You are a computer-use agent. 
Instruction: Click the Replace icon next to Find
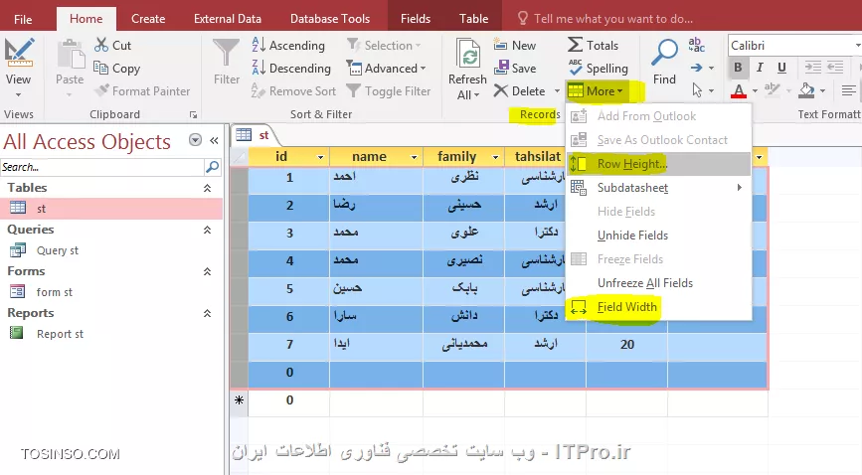[697, 45]
